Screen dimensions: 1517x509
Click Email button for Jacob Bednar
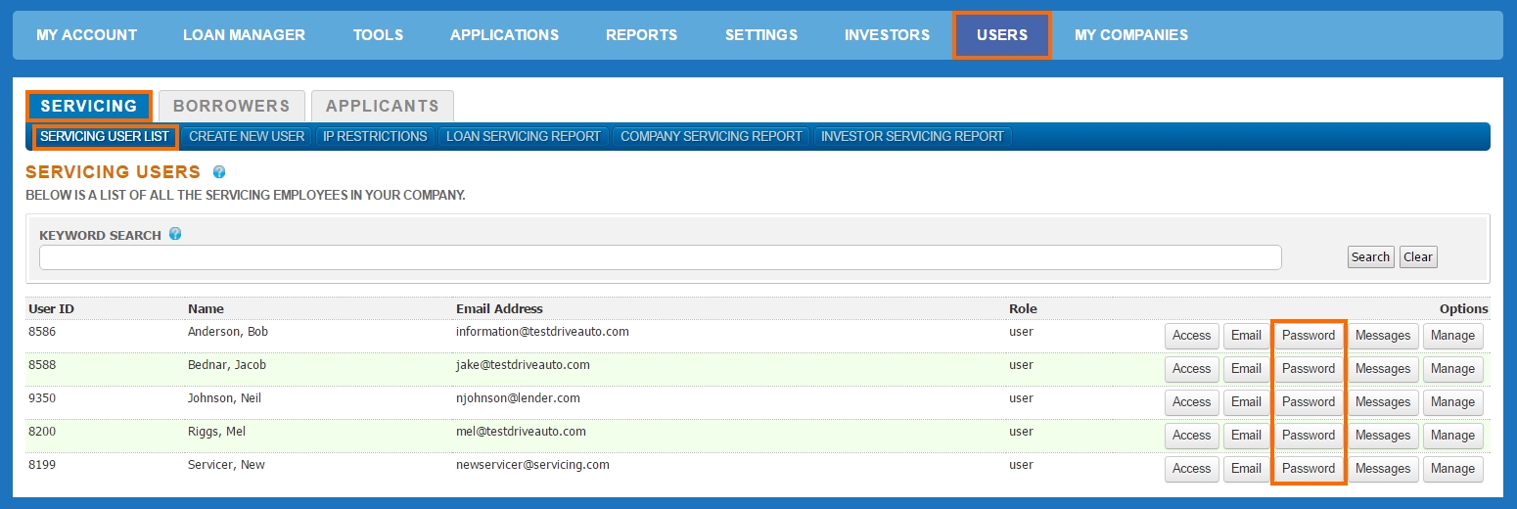coord(1246,369)
